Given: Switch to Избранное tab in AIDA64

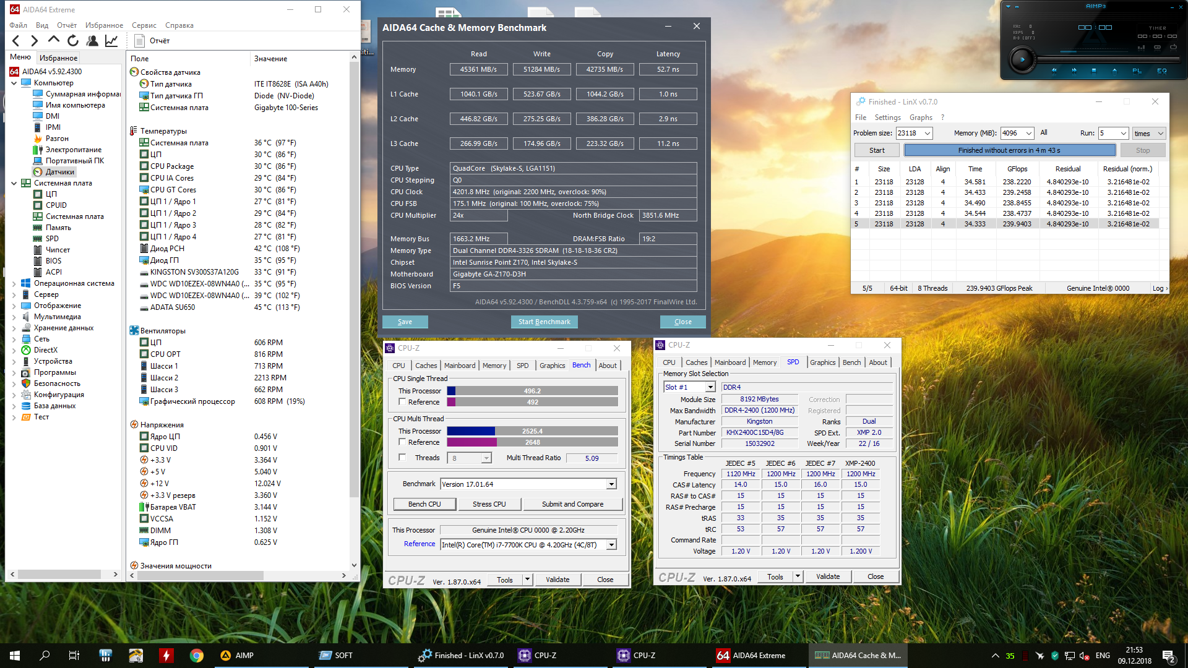Looking at the screenshot, I should [x=58, y=58].
